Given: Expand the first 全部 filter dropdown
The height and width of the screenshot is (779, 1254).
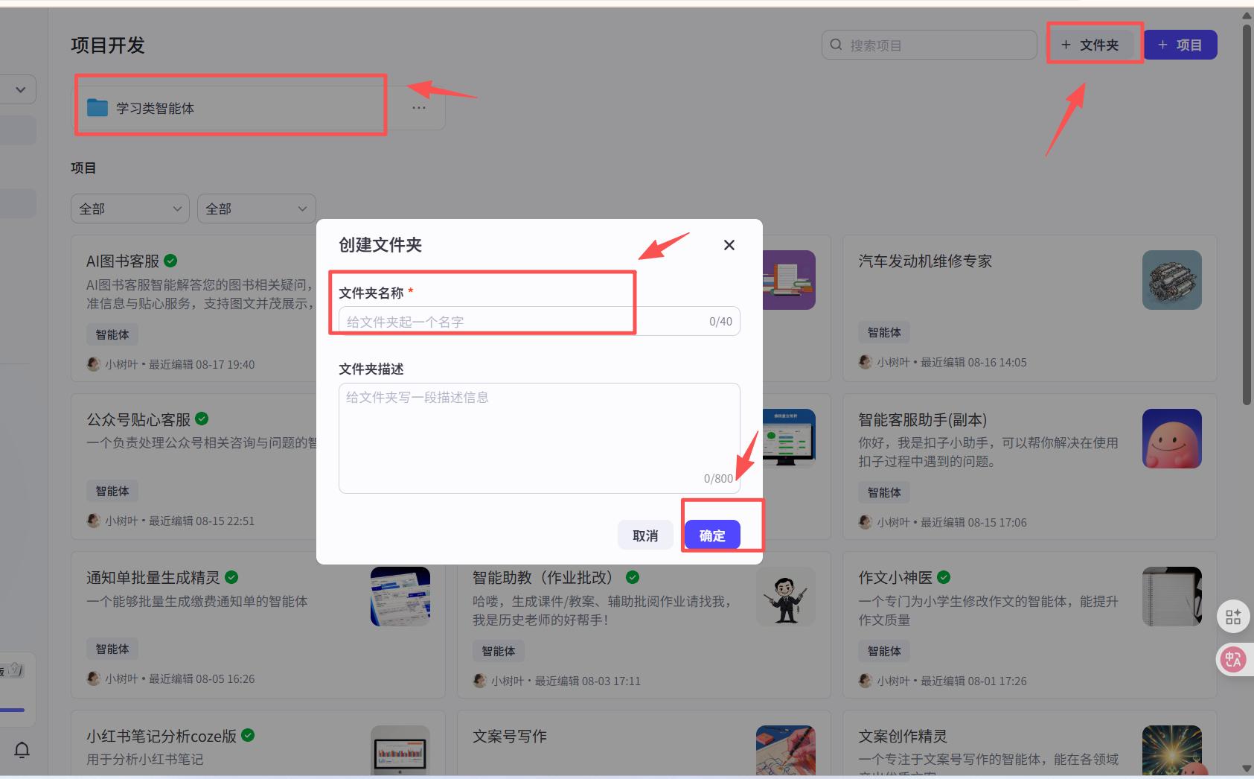Looking at the screenshot, I should [x=129, y=209].
